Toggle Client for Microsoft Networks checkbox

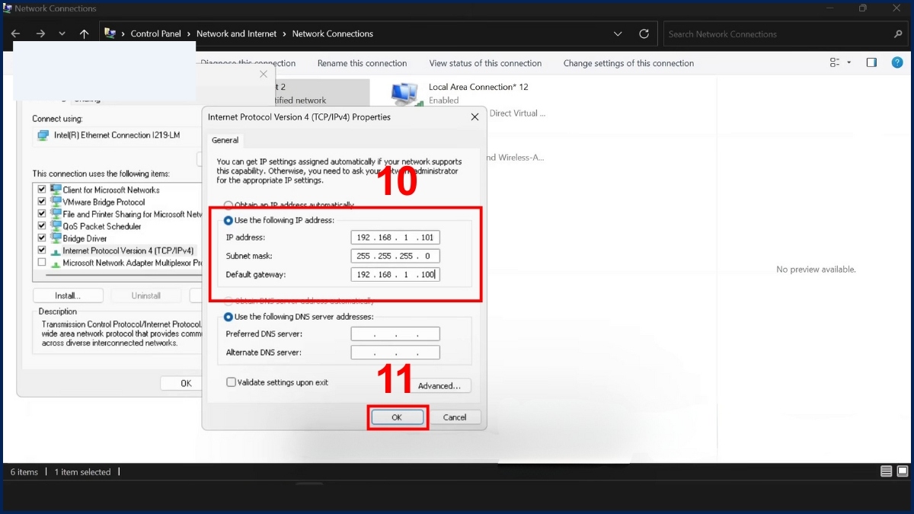pyautogui.click(x=42, y=190)
